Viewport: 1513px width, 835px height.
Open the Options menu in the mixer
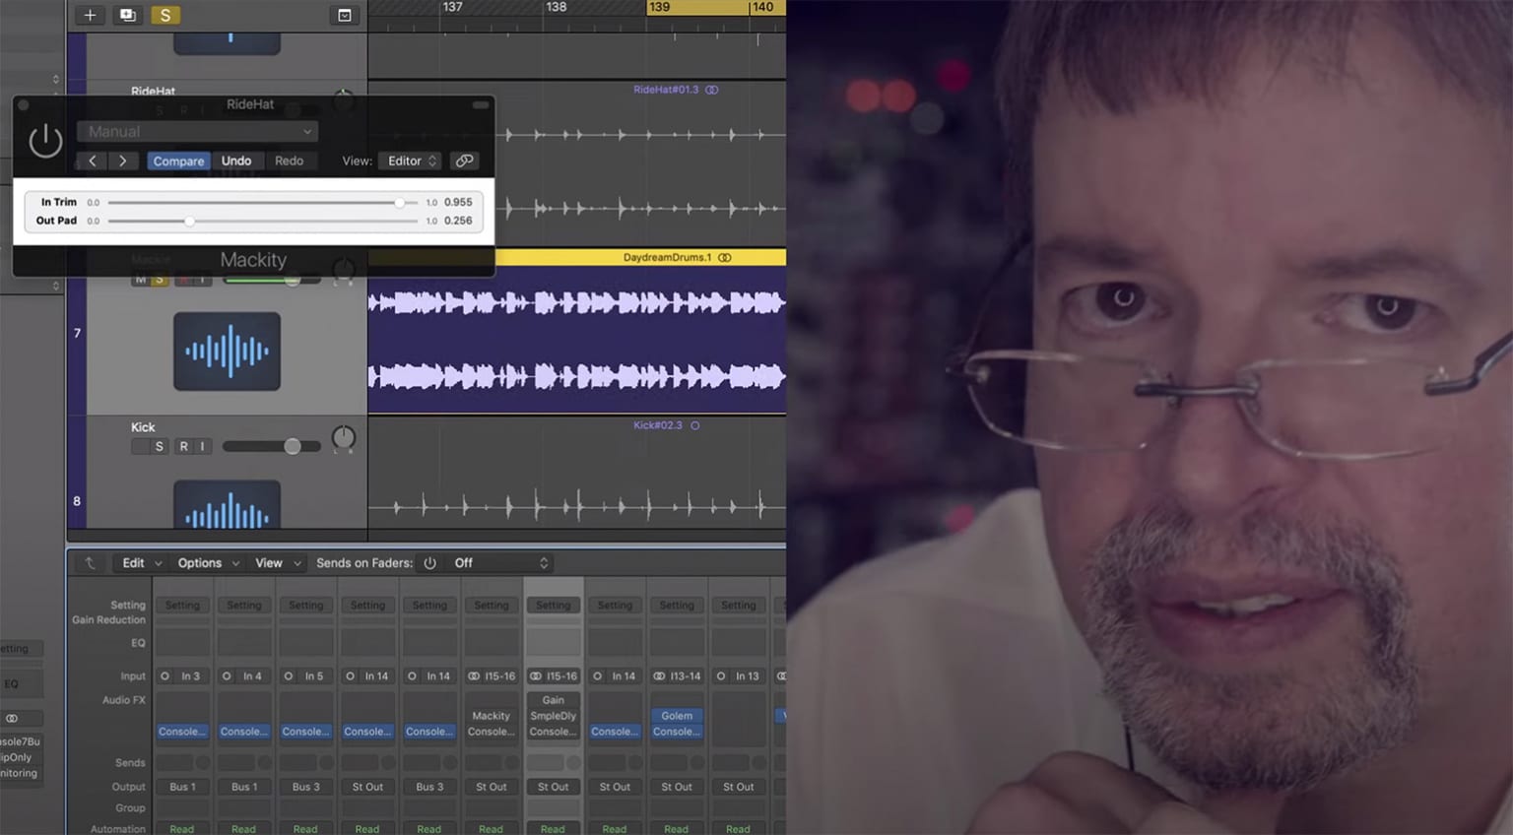tap(201, 562)
